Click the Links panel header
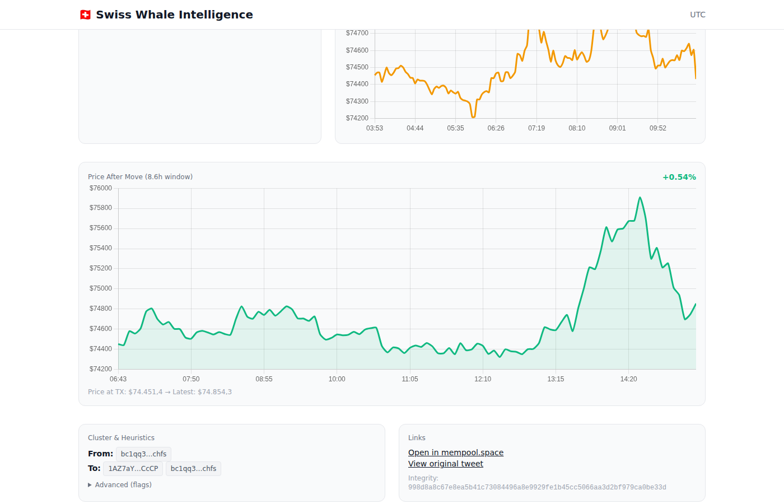The width and height of the screenshot is (784, 504). point(417,437)
